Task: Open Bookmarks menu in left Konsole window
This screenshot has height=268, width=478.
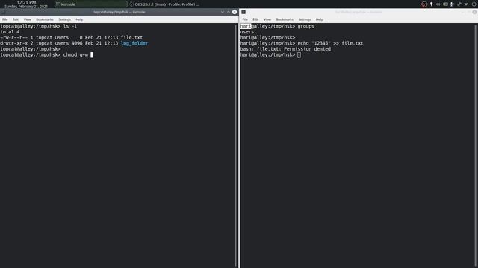Action: 45,19
